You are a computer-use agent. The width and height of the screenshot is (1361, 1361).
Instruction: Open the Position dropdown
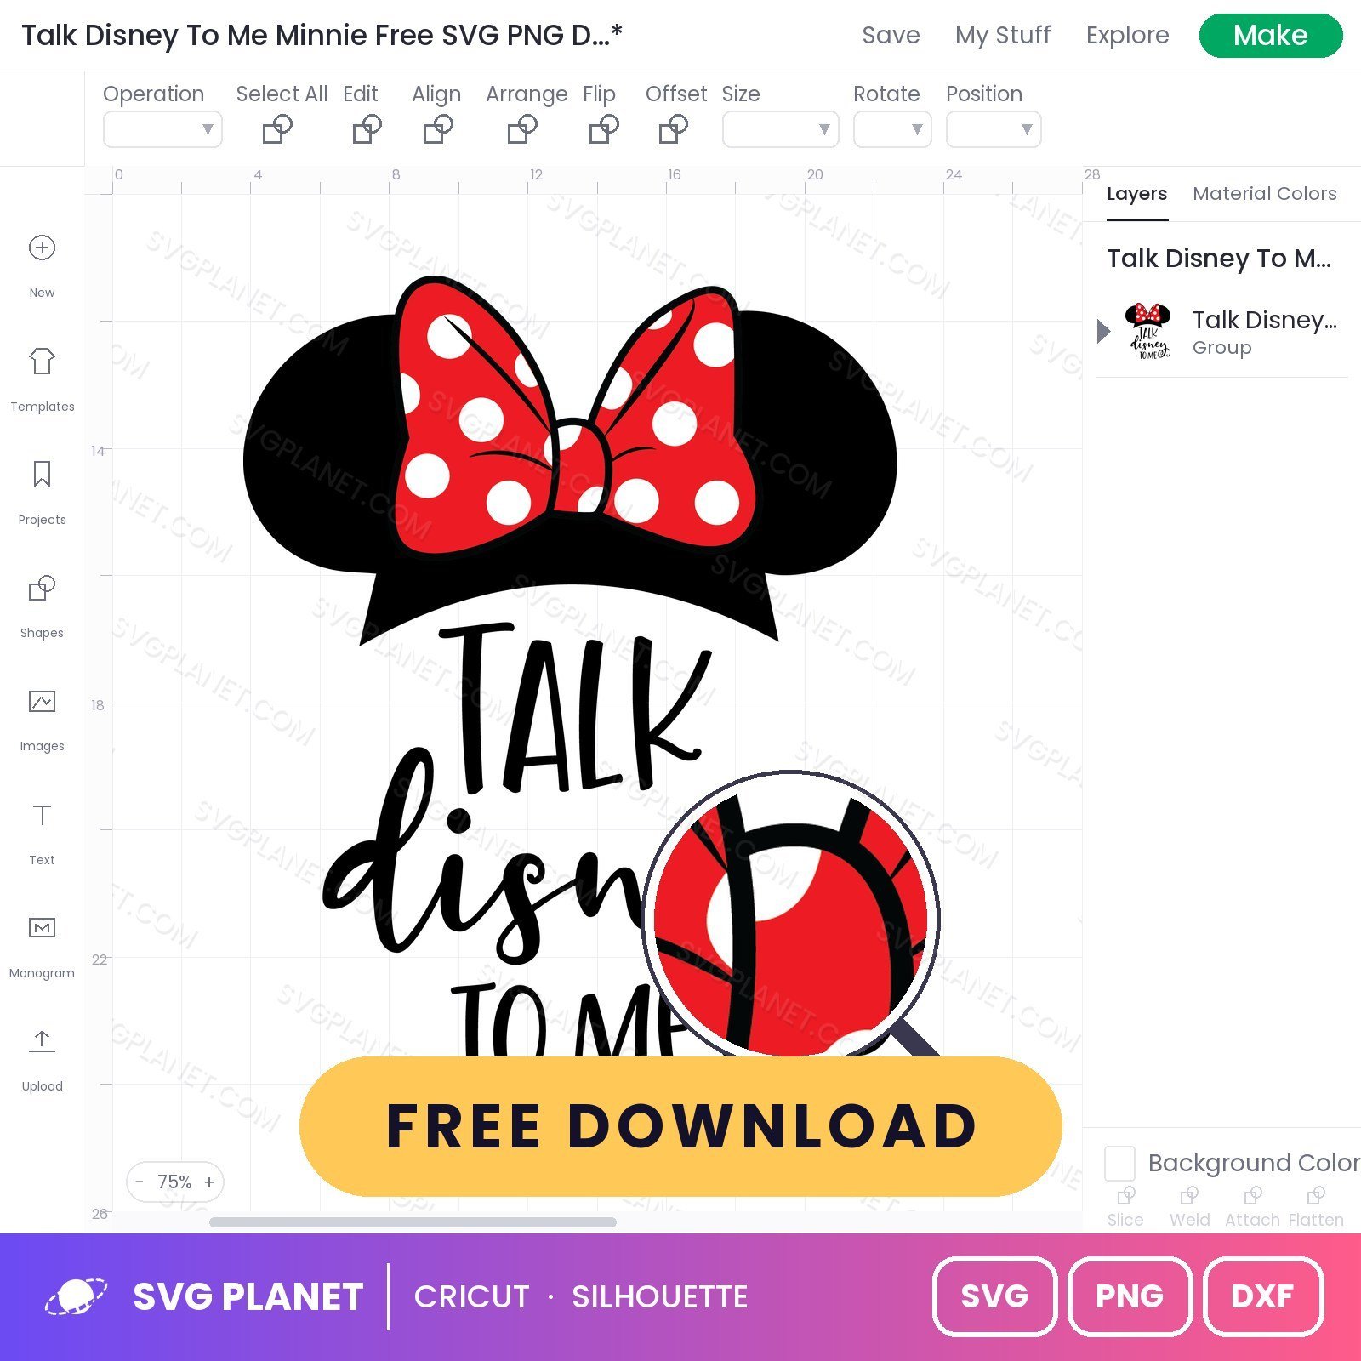click(994, 129)
